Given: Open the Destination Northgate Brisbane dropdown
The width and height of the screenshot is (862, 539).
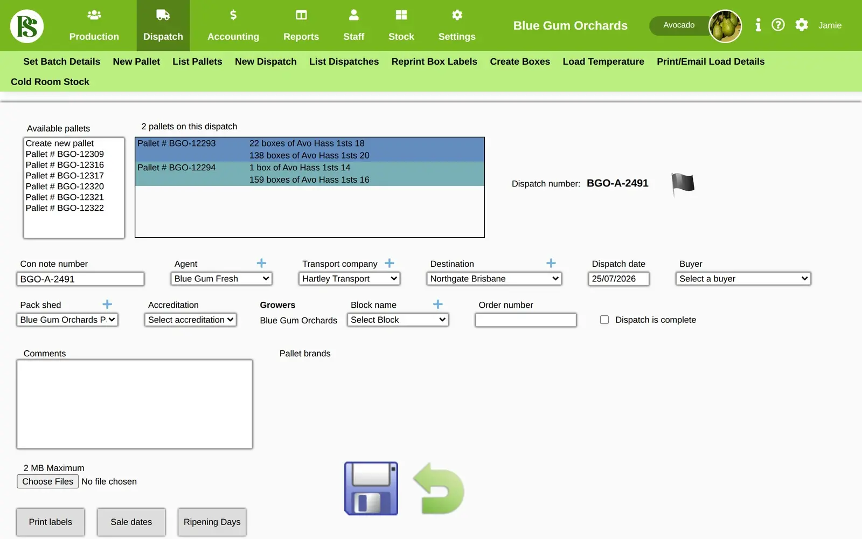Looking at the screenshot, I should [494, 279].
